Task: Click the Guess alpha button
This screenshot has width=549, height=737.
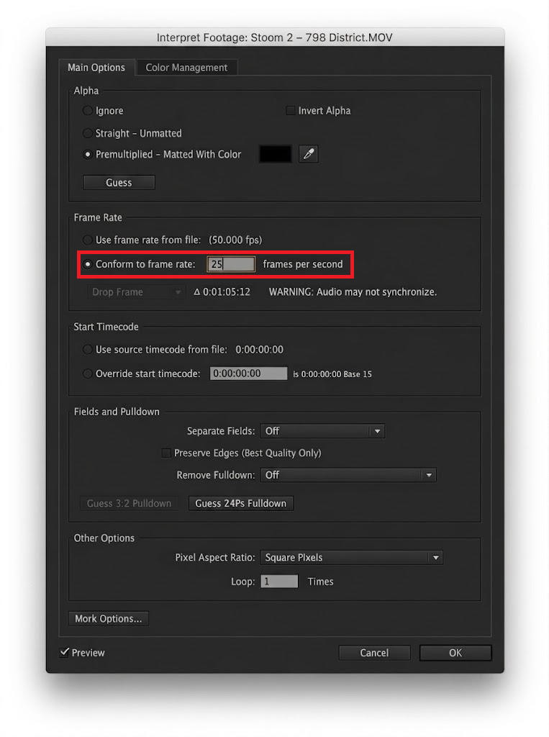Action: click(x=119, y=182)
